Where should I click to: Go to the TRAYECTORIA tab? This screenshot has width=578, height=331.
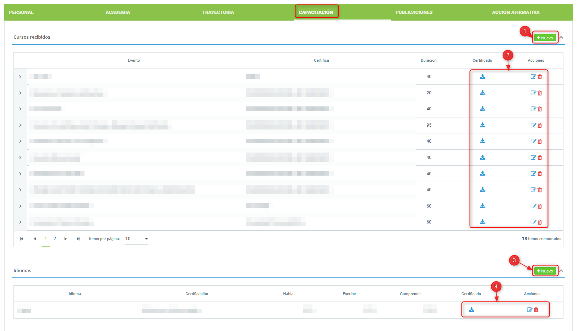(x=218, y=12)
